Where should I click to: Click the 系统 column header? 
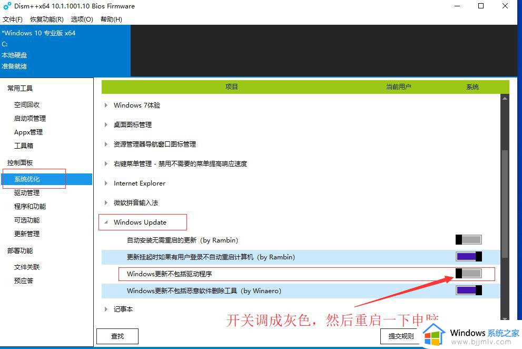[472, 87]
